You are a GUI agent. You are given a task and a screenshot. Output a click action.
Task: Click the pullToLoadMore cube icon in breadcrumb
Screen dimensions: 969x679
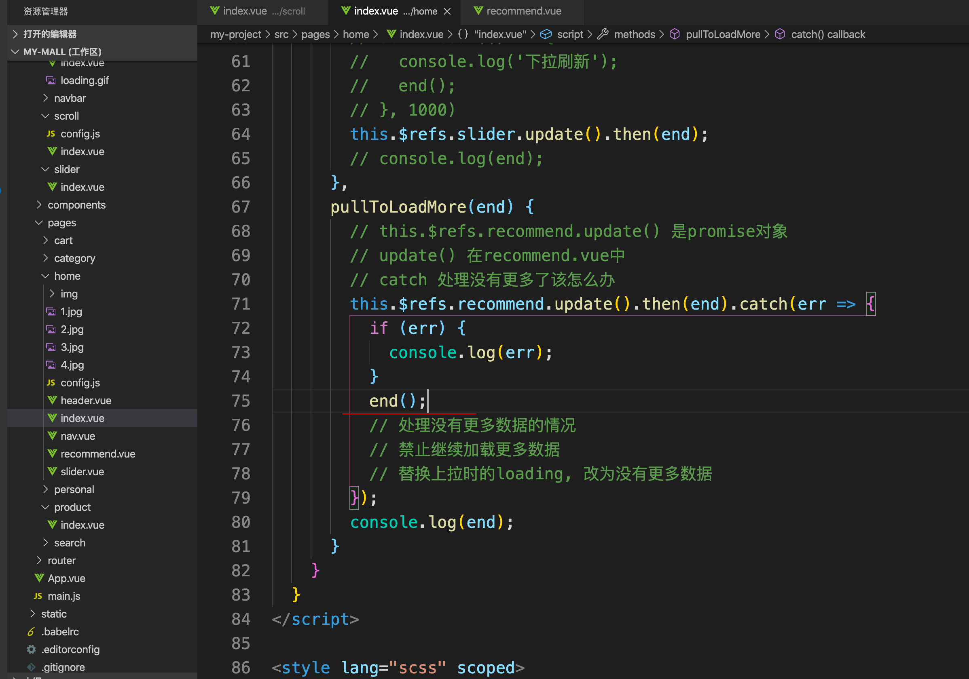675,34
